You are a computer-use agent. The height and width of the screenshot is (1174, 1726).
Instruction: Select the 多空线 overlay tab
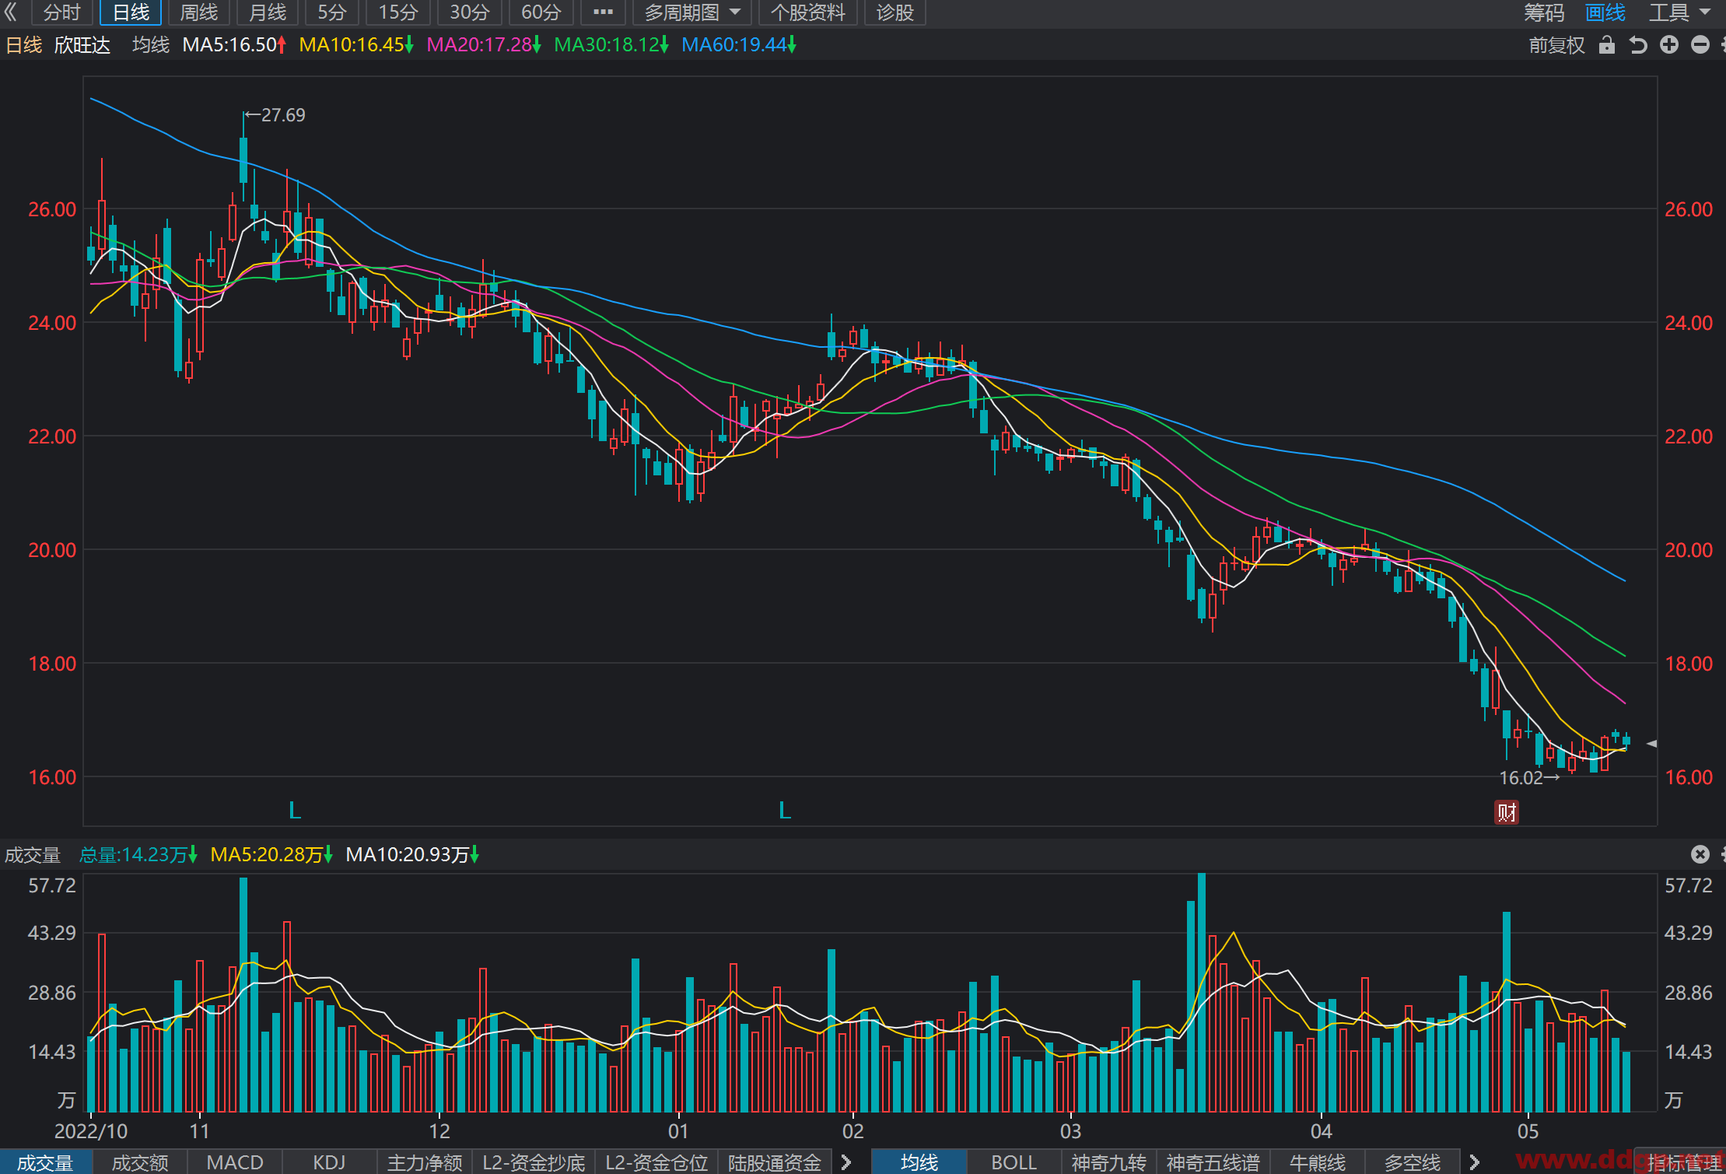pos(1413,1162)
